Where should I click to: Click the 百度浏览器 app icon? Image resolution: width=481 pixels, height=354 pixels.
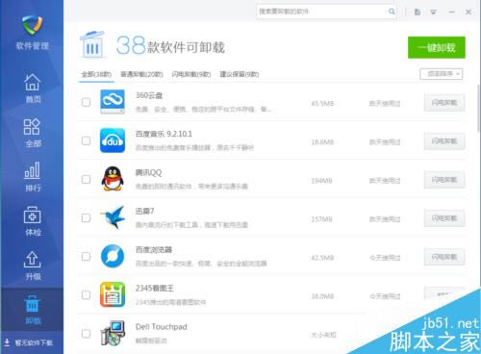click(x=113, y=256)
